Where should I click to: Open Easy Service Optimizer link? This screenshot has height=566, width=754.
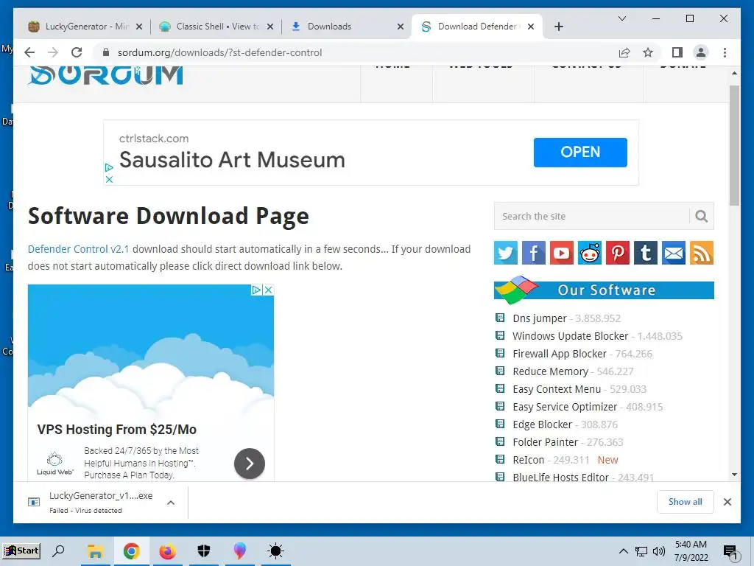[565, 407]
